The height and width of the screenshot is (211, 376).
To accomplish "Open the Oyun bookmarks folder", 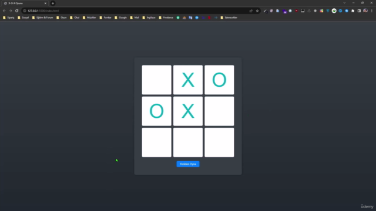I will (x=61, y=18).
